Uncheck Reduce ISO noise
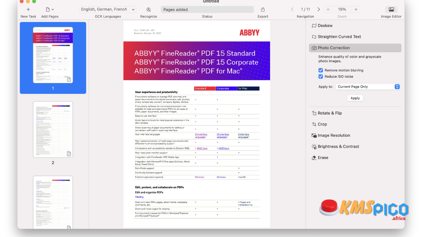The height and width of the screenshot is (237, 422). pos(320,76)
